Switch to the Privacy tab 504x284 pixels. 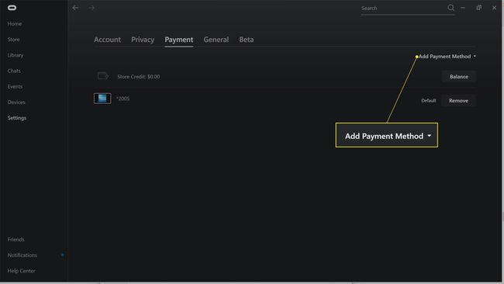click(143, 40)
